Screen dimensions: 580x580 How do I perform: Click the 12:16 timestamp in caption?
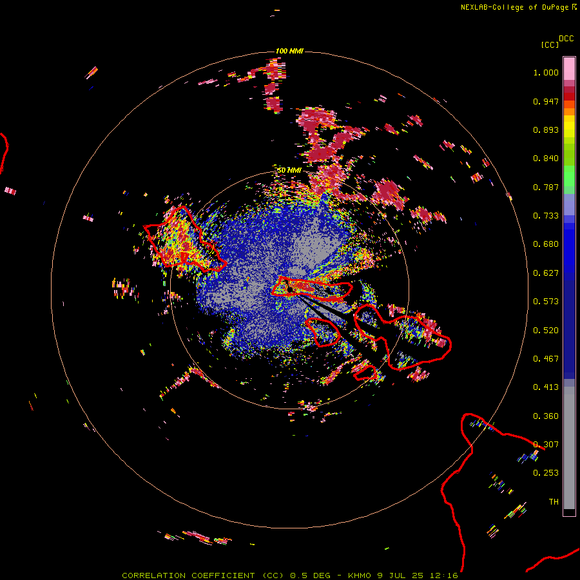tap(444, 575)
